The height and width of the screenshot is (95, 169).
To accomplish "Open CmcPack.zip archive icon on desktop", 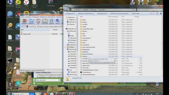I will (x=51, y=3).
